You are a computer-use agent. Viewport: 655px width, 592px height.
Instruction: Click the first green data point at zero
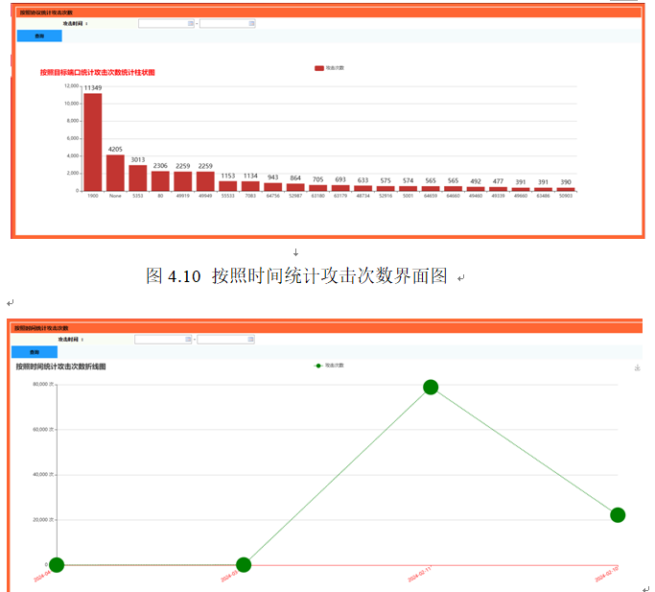tap(57, 564)
